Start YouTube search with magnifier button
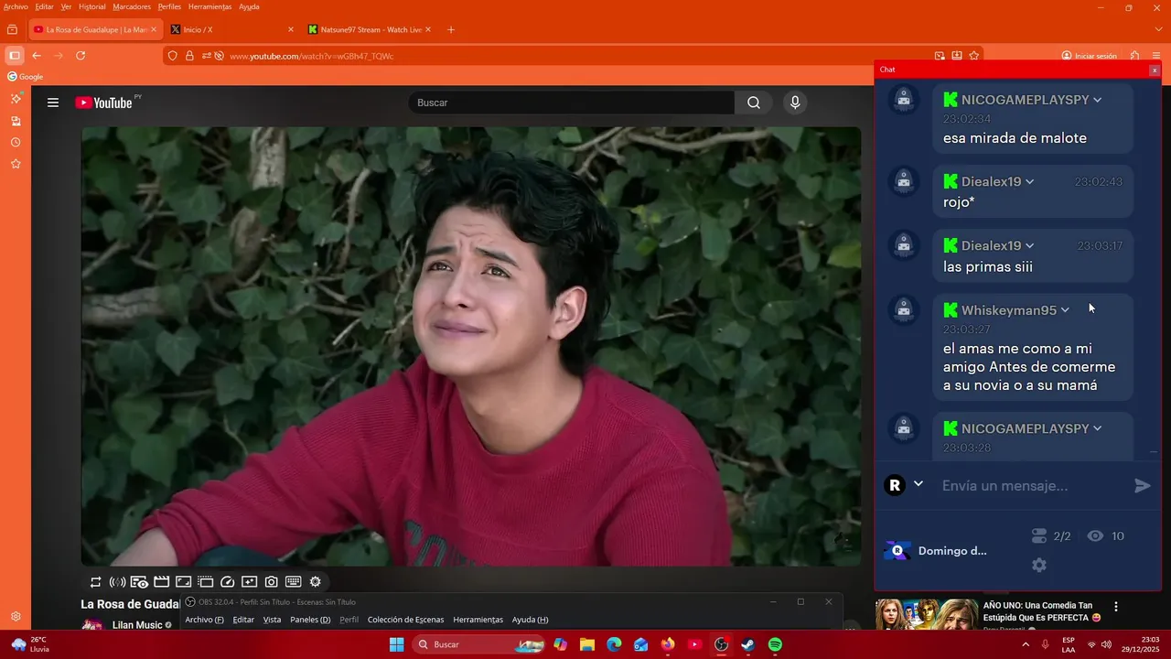Image resolution: width=1171 pixels, height=659 pixels. (753, 103)
